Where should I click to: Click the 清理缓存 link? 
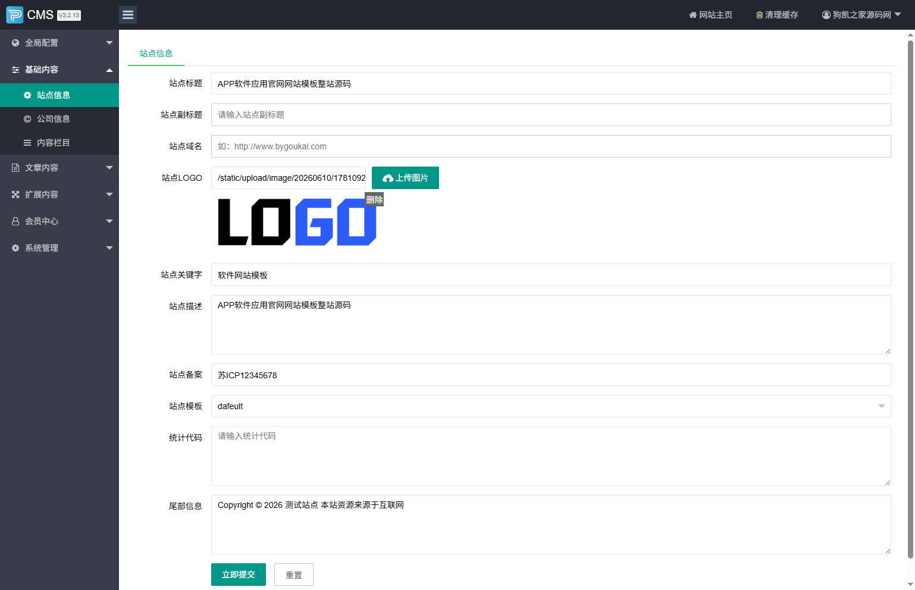777,15
